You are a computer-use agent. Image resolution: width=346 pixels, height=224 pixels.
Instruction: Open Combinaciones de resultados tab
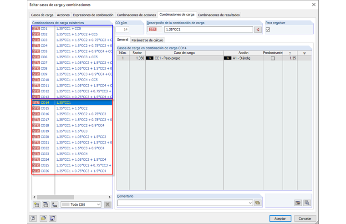click(219, 15)
